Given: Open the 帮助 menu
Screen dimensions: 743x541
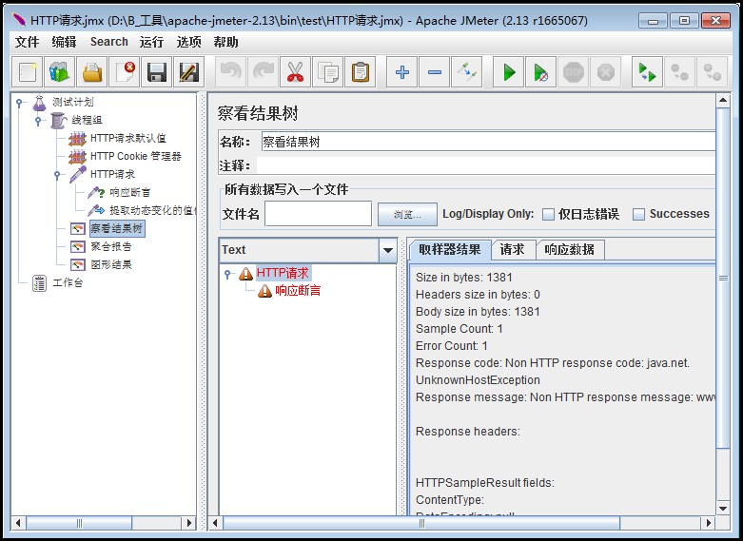Looking at the screenshot, I should coord(225,42).
